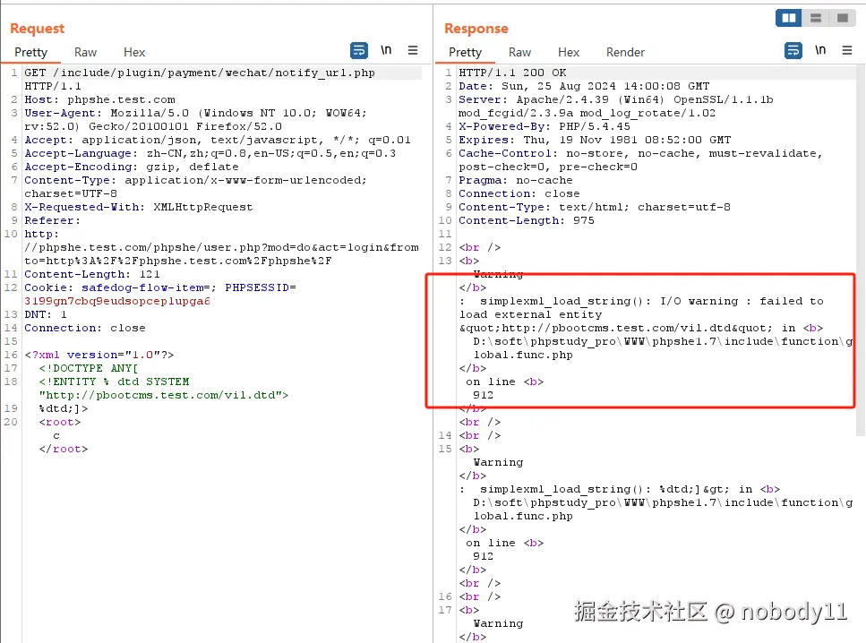Toggle show non-printable characters in Response panel
Image resolution: width=866 pixels, height=643 pixels.
(x=820, y=50)
